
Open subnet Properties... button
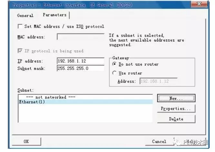(176, 109)
